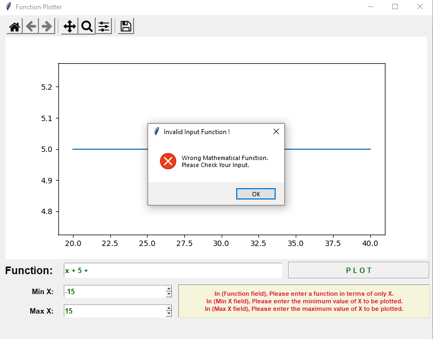The image size is (433, 339).
Task: Click the 'Max X:' label
Action: (x=42, y=311)
